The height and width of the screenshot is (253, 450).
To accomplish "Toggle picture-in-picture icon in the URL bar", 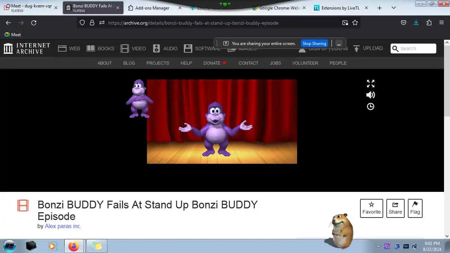I will point(345,22).
